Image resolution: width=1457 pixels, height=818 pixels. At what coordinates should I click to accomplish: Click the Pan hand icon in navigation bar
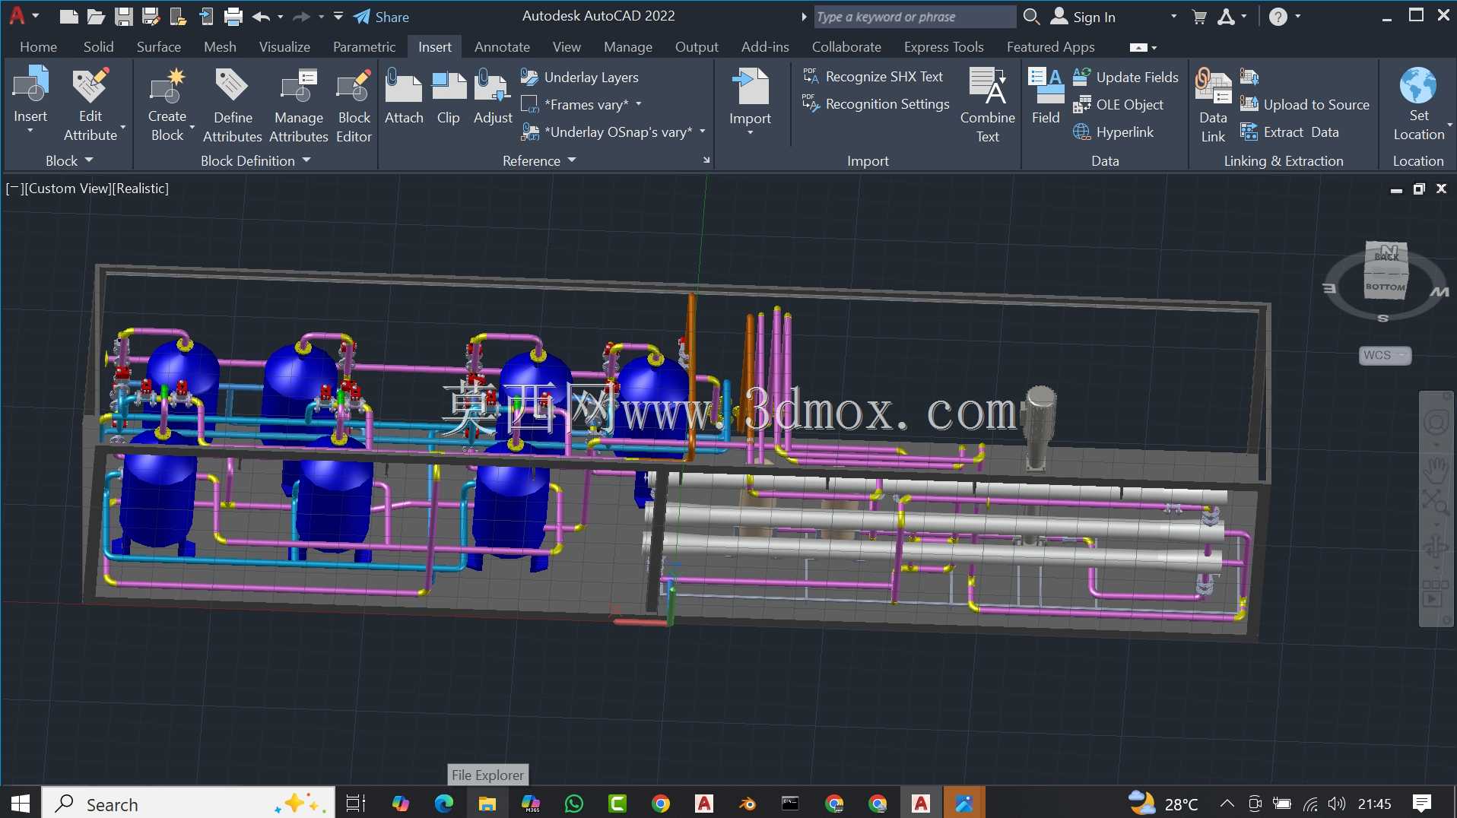[x=1436, y=471]
